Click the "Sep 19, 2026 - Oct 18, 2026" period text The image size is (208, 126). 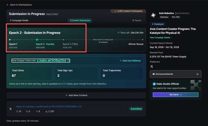pos(164,47)
